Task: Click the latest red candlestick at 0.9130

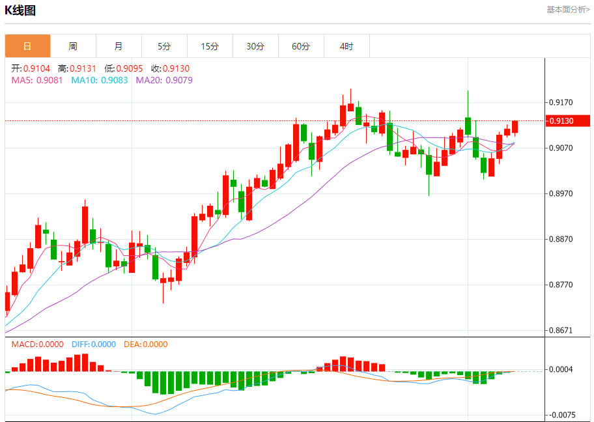Action: [x=515, y=127]
